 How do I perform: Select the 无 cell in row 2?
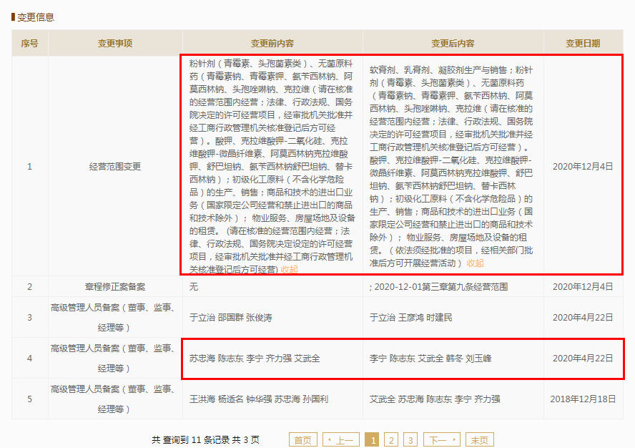[x=272, y=287]
